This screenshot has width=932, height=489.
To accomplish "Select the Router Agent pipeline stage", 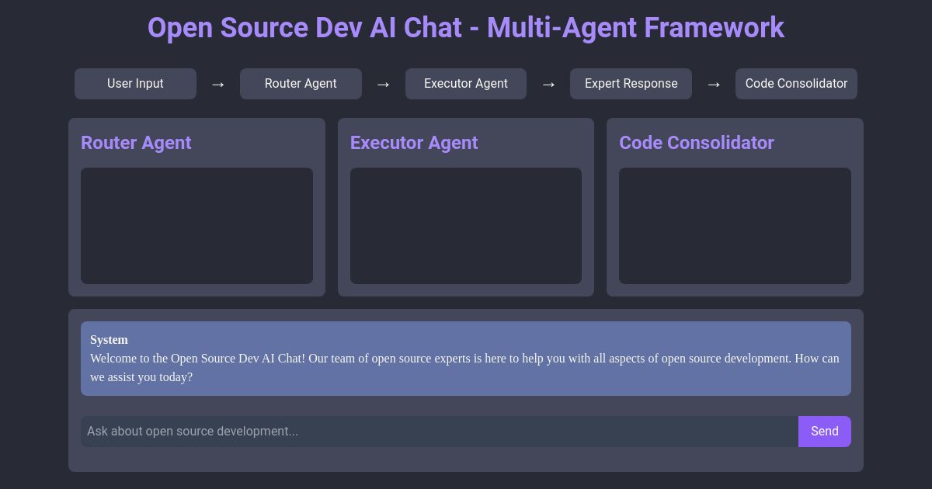I will click(x=301, y=84).
